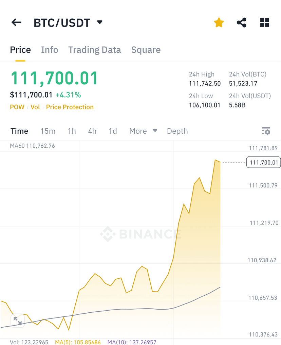Switch to the Info tab

coord(50,50)
